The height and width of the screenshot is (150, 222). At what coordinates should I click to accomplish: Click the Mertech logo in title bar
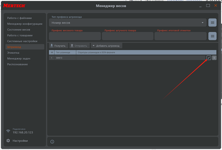tap(16, 6)
